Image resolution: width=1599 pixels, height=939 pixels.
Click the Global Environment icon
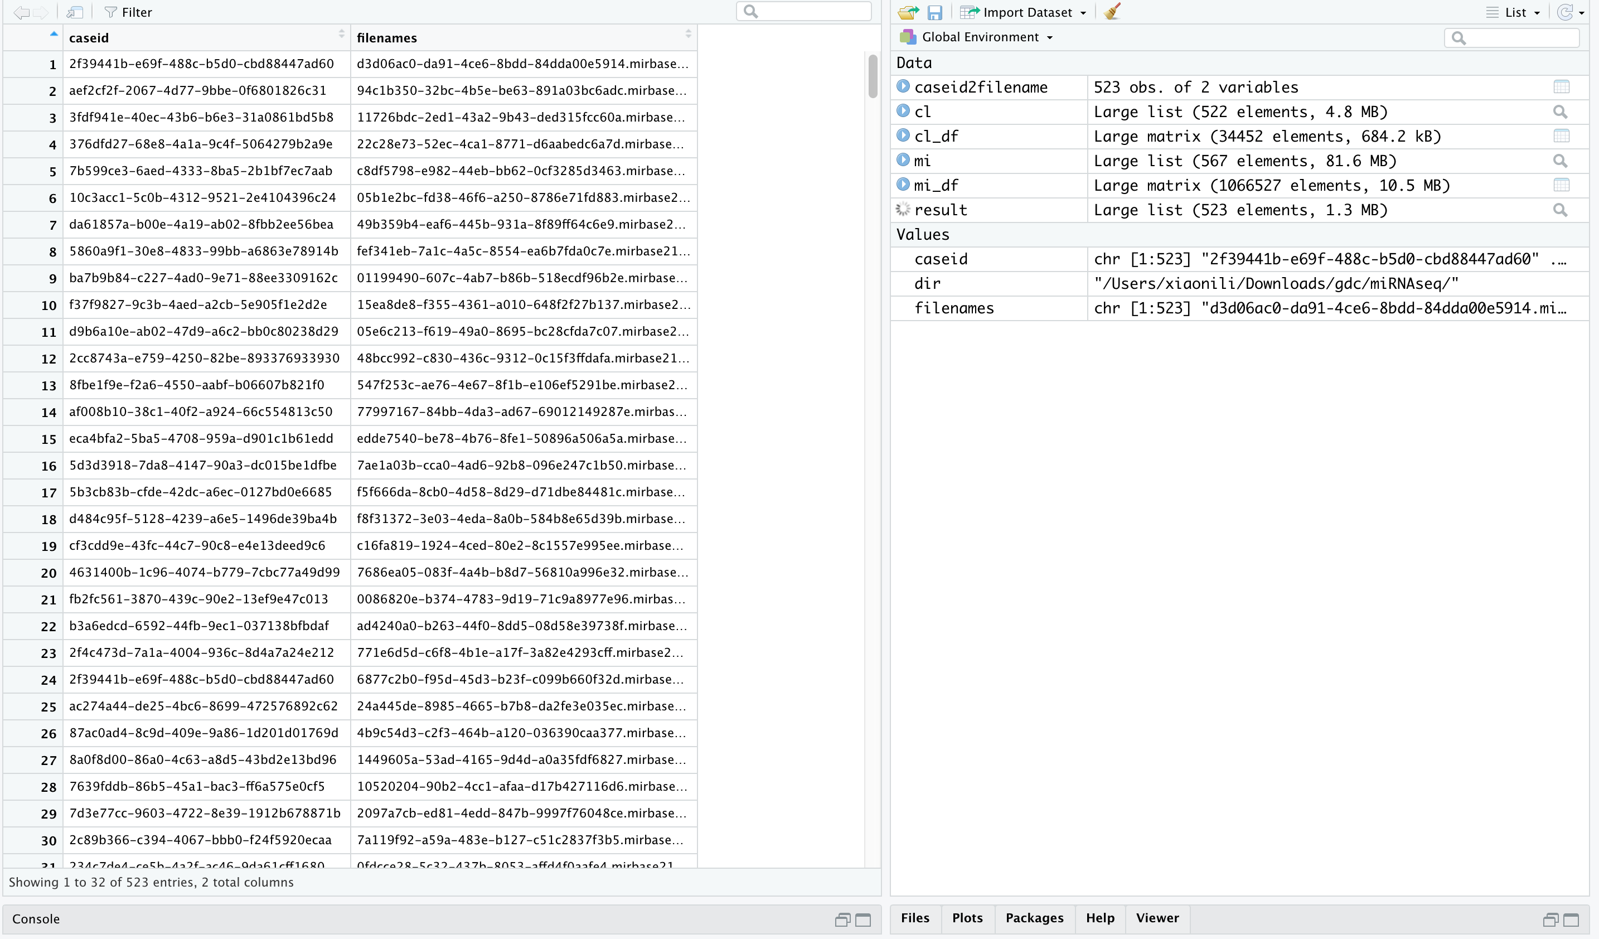pyautogui.click(x=907, y=37)
